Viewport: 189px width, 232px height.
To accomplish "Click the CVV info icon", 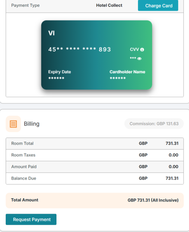I will (142, 50).
